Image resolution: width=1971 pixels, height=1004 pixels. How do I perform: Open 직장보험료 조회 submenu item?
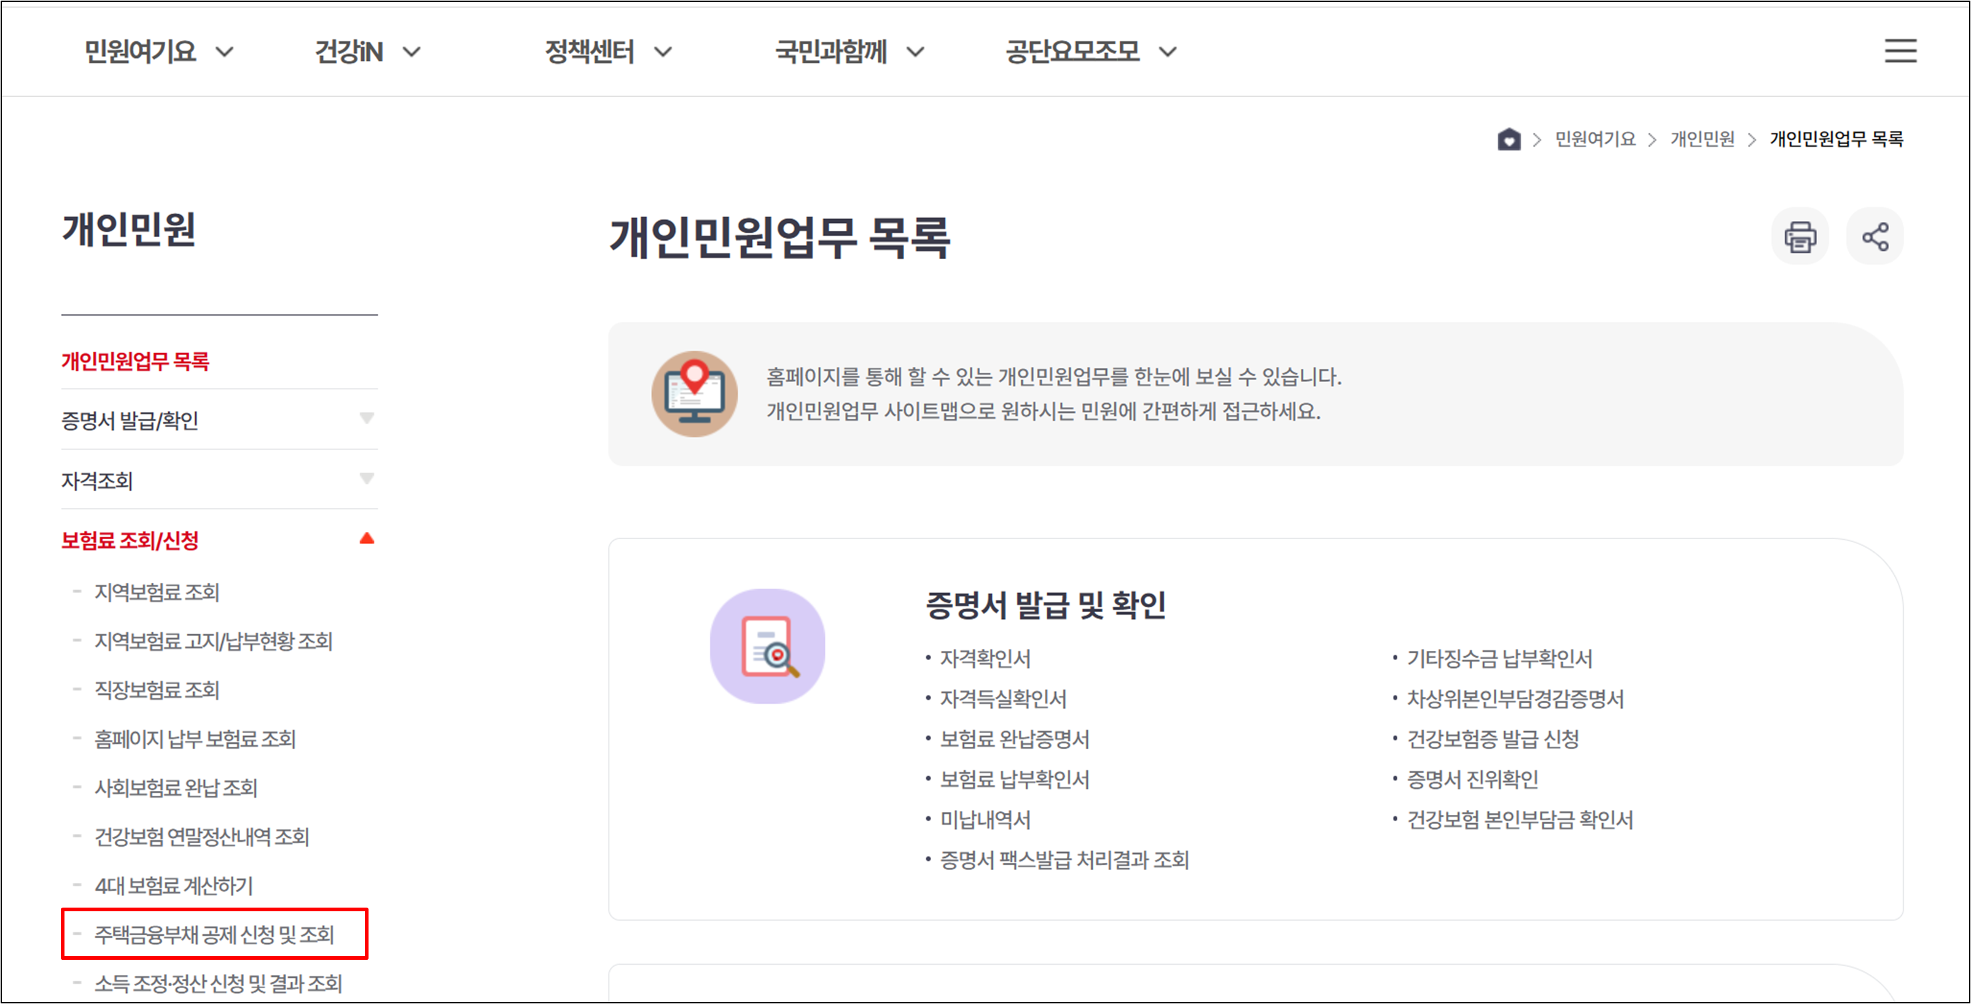click(157, 690)
